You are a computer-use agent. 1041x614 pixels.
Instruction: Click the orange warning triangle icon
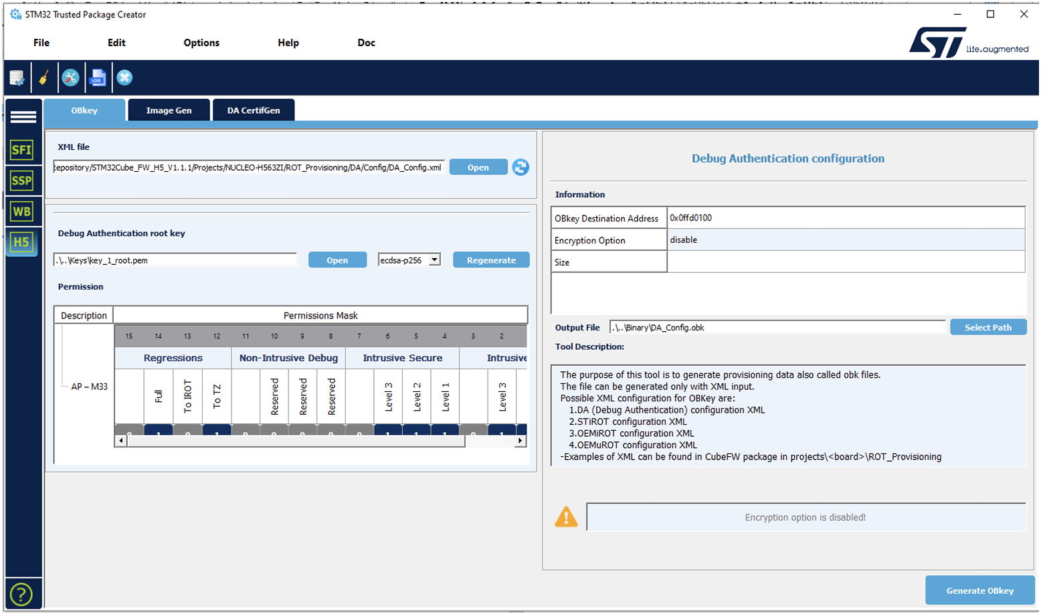(566, 517)
